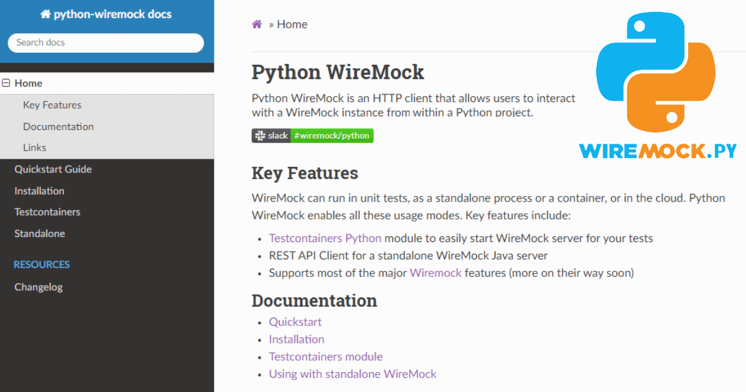
Task: Open the Quickstart documentation link
Action: coord(295,322)
